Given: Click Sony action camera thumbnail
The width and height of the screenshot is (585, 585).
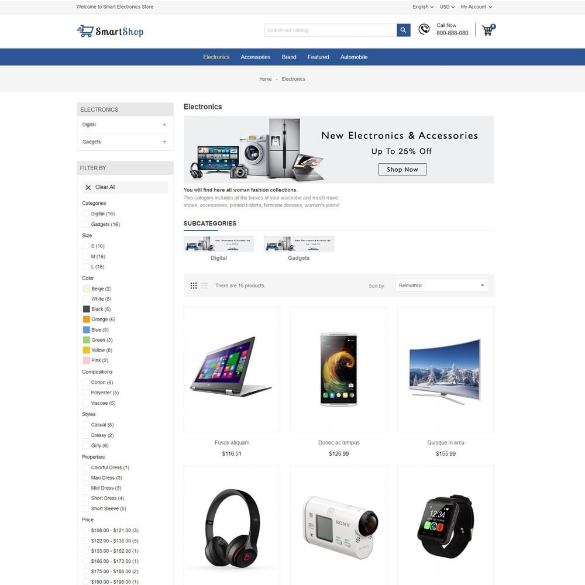Looking at the screenshot, I should [x=339, y=525].
